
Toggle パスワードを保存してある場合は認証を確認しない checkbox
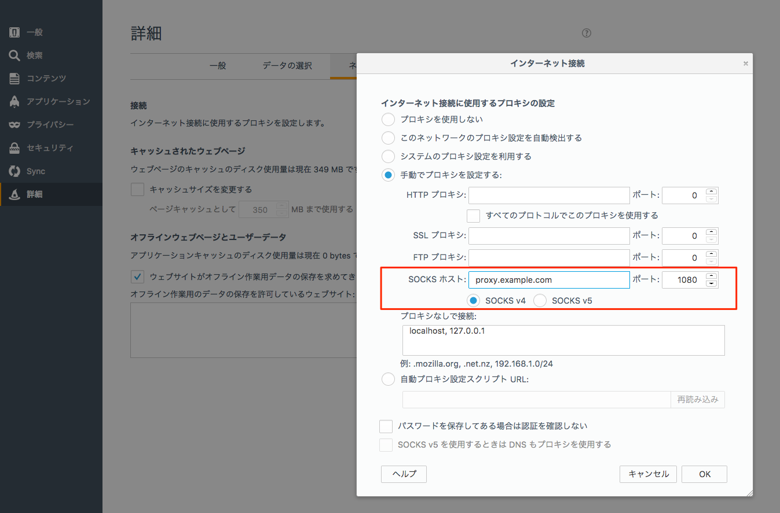pos(386,426)
